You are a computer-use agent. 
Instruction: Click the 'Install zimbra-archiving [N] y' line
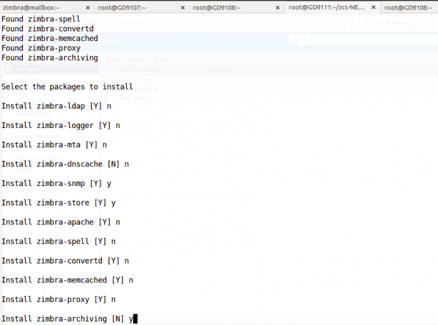point(67,318)
